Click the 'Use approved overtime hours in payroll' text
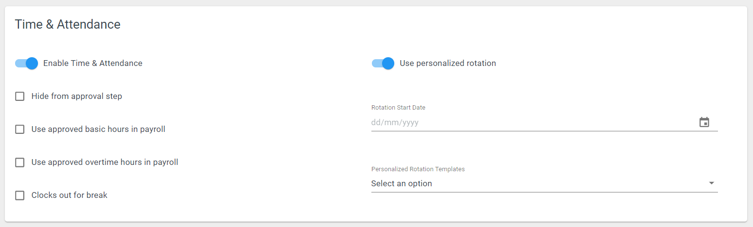The width and height of the screenshot is (753, 227). (x=105, y=162)
